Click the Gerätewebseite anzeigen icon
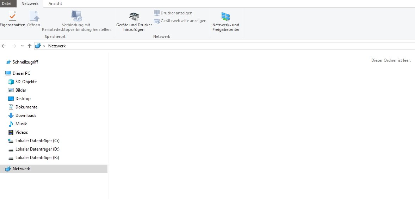This screenshot has width=415, height=199. [x=157, y=21]
